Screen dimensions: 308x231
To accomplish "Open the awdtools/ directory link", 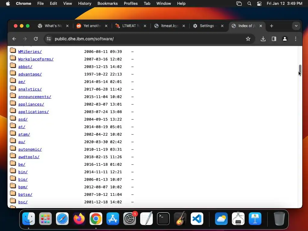I will pyautogui.click(x=29, y=157).
